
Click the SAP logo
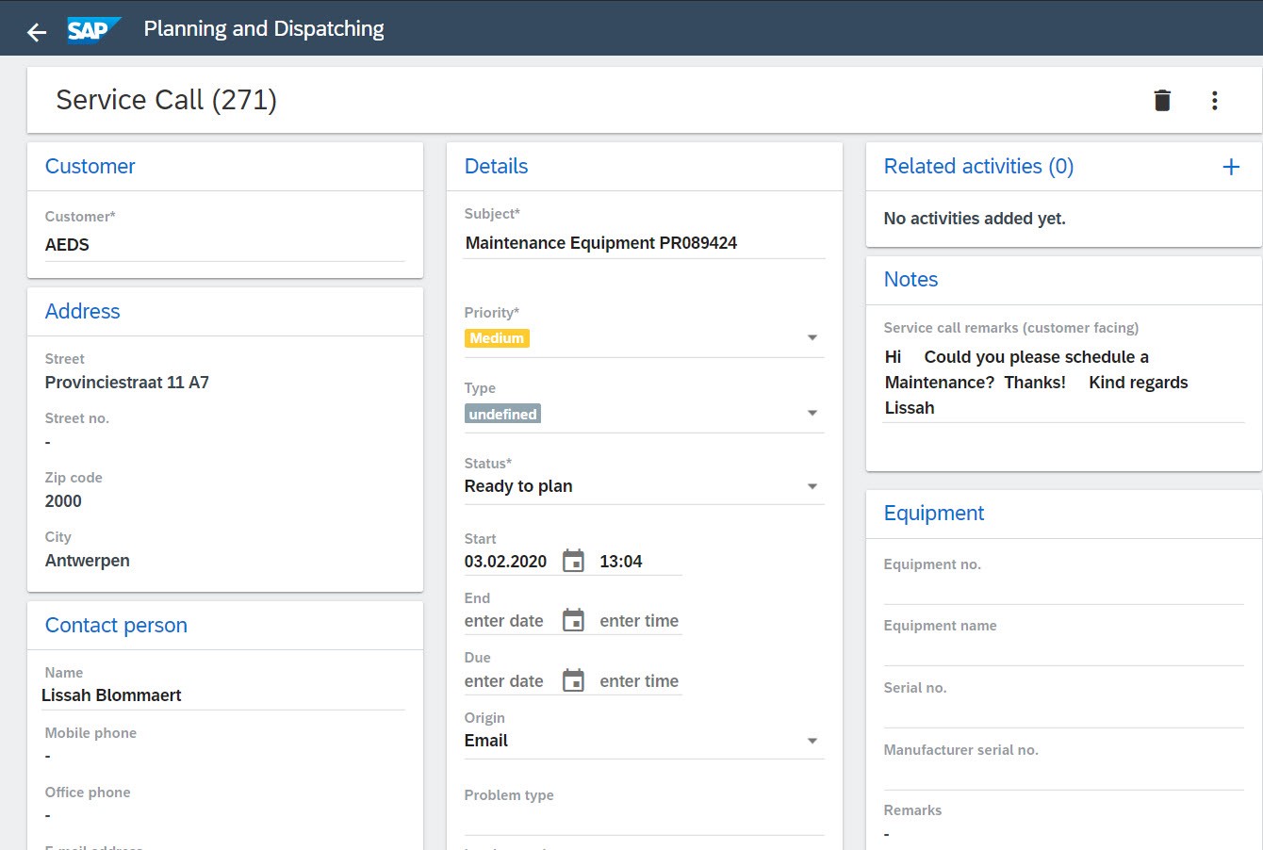click(93, 30)
